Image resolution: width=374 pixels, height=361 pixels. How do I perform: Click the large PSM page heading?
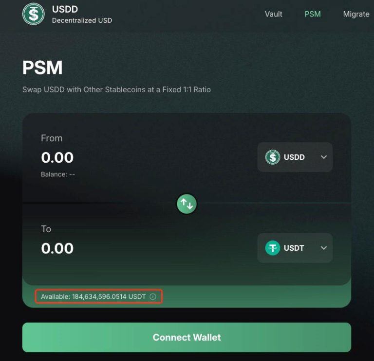(x=42, y=68)
